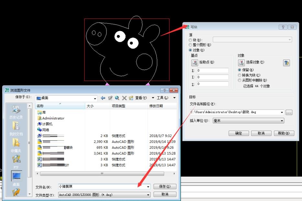Select the 保留 radio option

tap(240, 70)
